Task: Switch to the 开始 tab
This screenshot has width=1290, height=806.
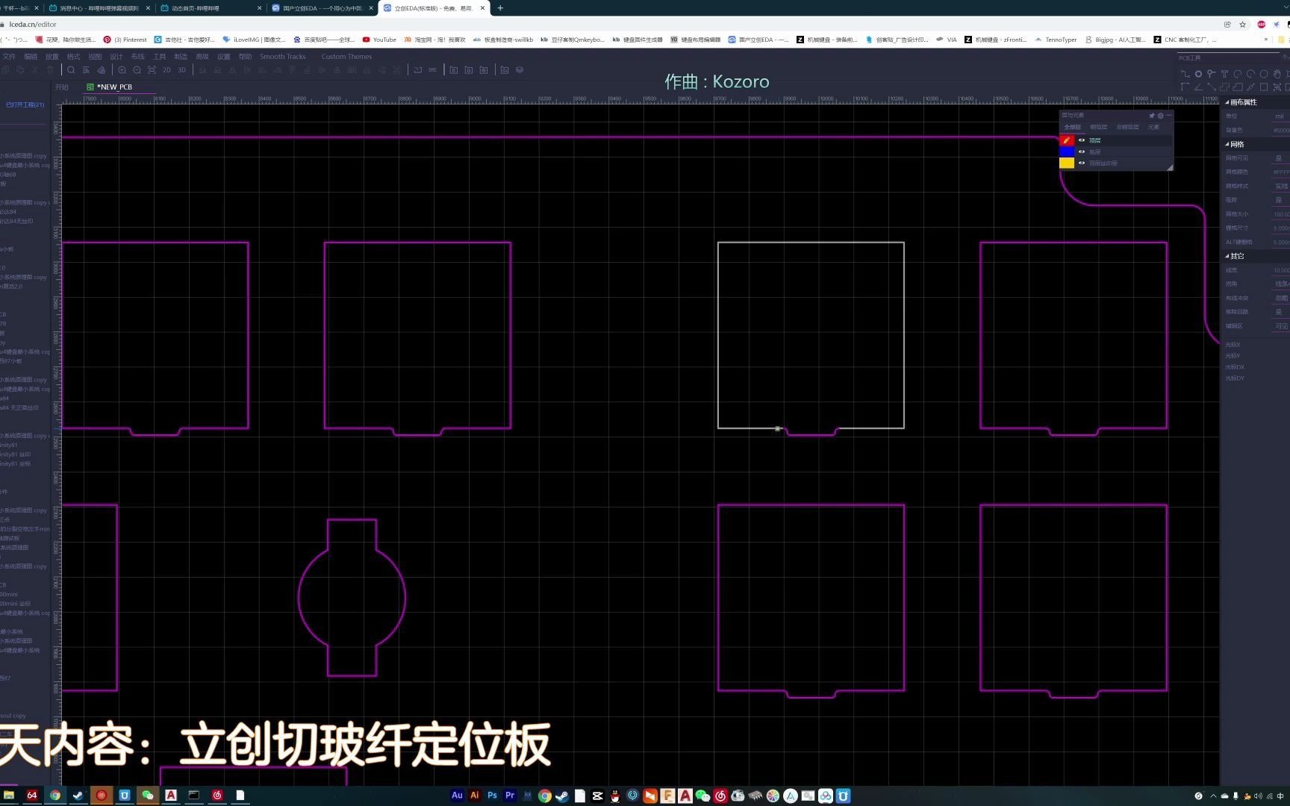Action: (62, 87)
